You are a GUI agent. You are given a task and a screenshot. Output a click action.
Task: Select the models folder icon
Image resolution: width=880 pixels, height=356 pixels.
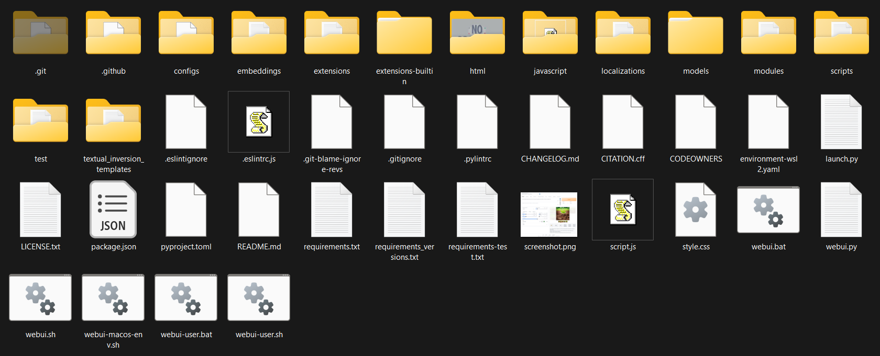[696, 34]
